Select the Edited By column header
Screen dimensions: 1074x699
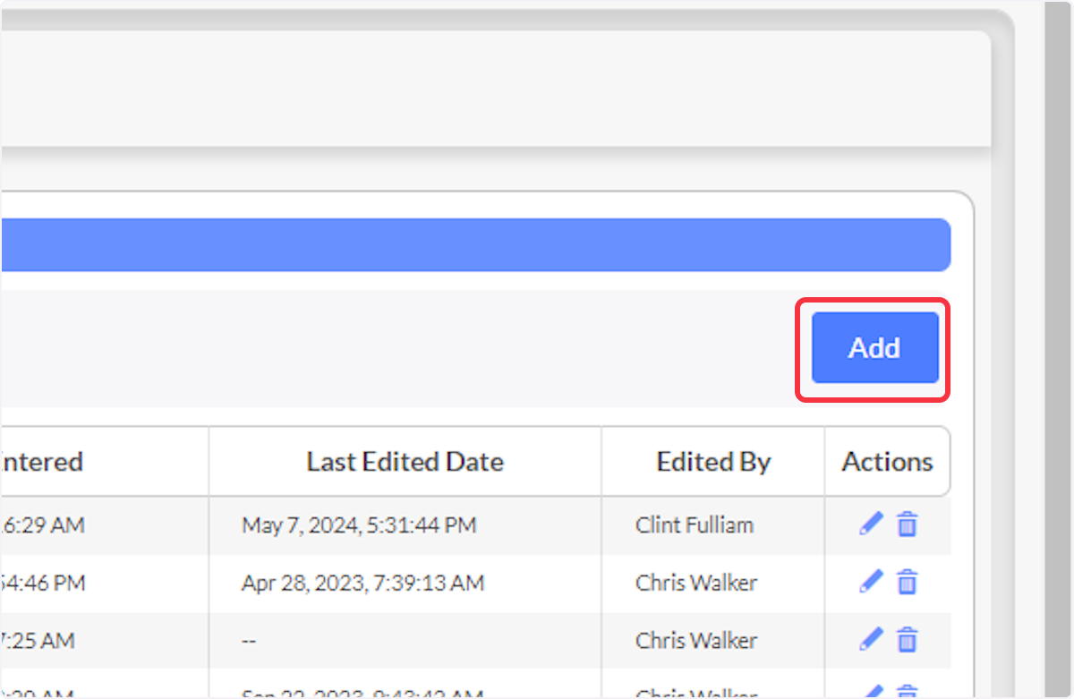pyautogui.click(x=713, y=462)
